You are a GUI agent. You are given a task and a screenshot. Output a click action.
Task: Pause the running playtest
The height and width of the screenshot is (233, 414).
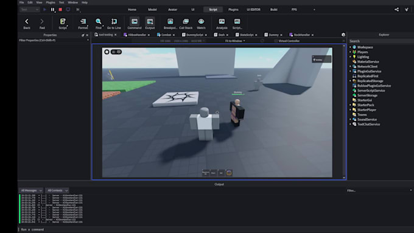click(52, 10)
